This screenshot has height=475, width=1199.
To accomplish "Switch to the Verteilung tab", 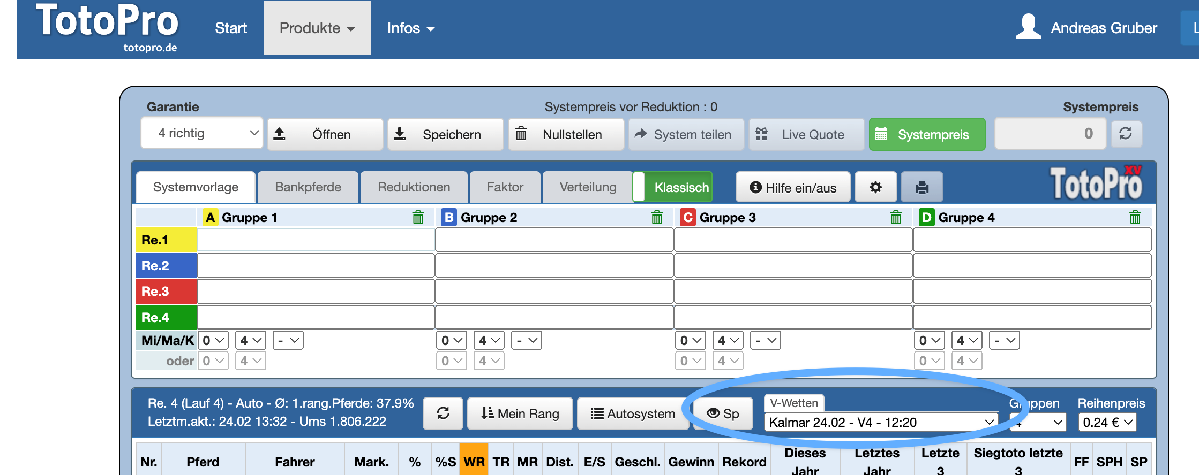I will [x=588, y=187].
